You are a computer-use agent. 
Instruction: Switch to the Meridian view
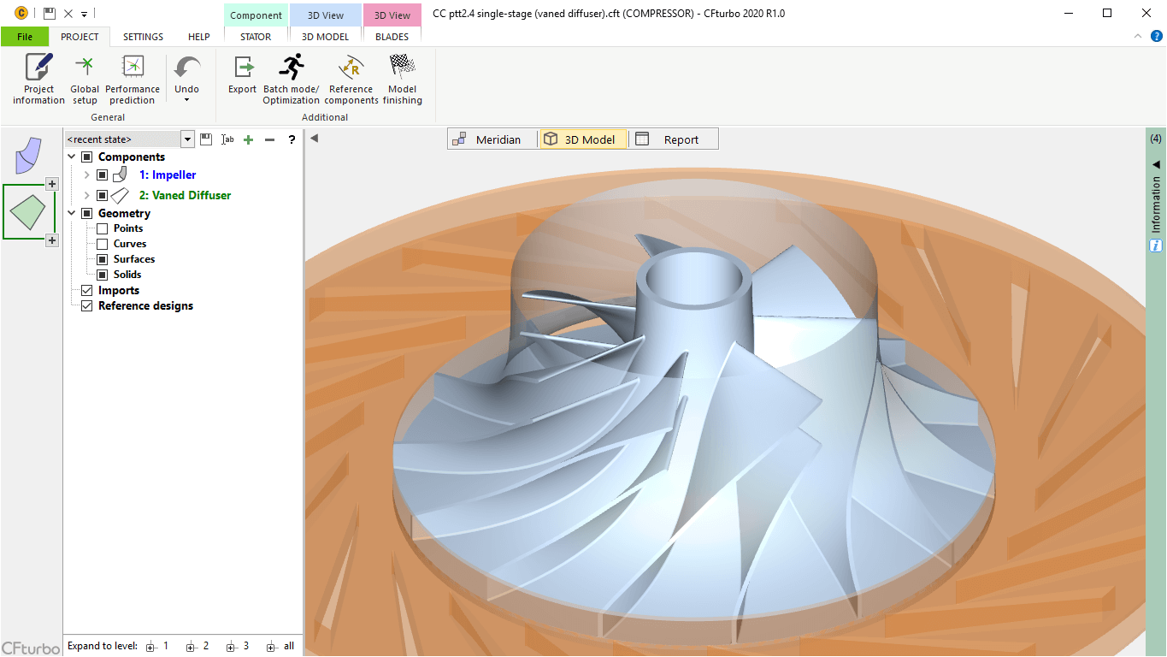[487, 139]
